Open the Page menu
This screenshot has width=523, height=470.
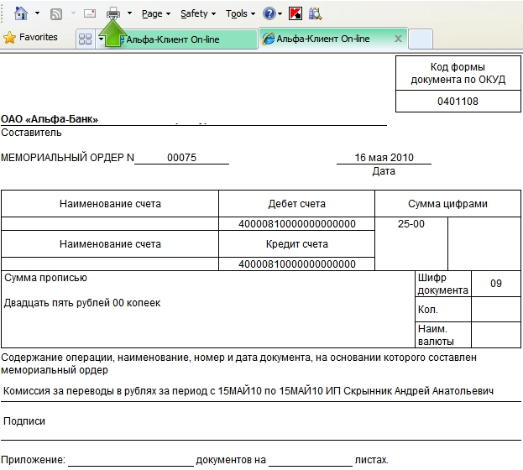point(156,14)
